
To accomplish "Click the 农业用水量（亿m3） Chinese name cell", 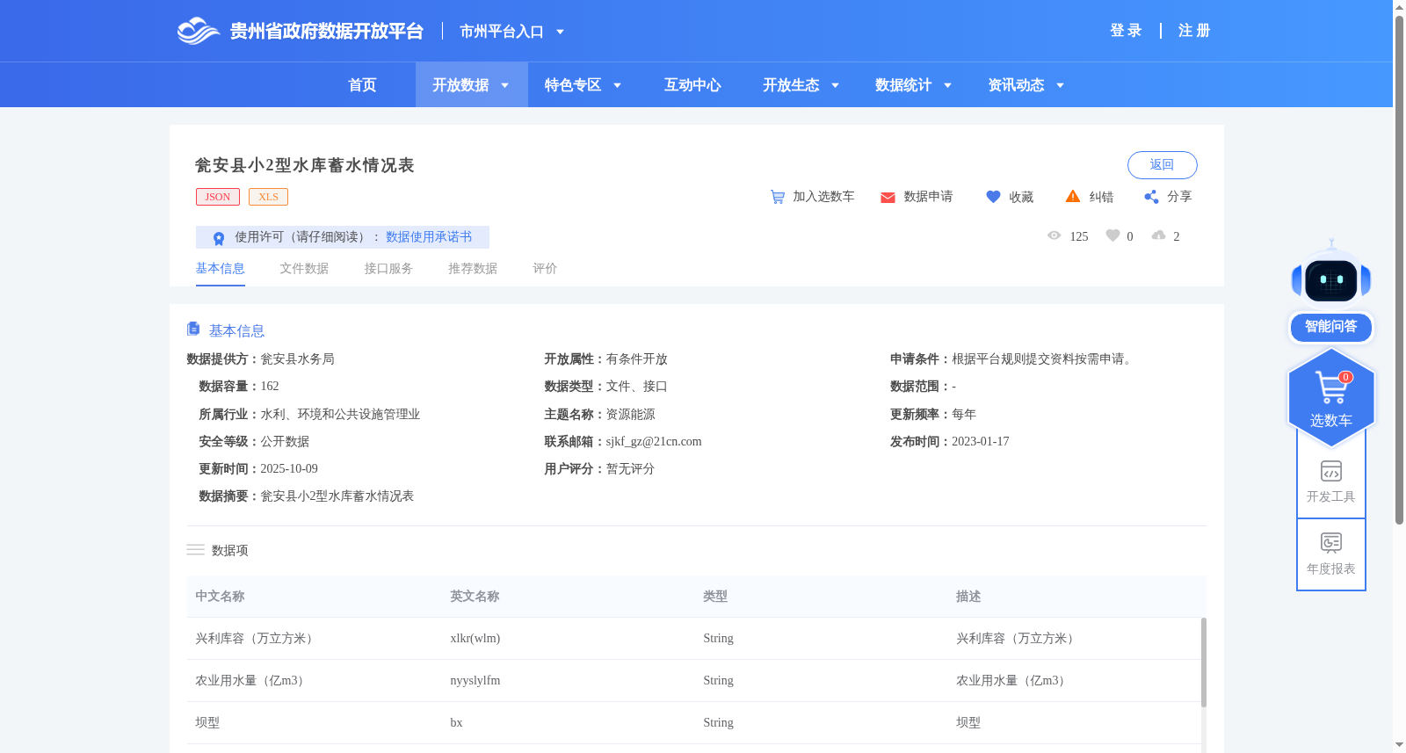I will click(x=252, y=681).
